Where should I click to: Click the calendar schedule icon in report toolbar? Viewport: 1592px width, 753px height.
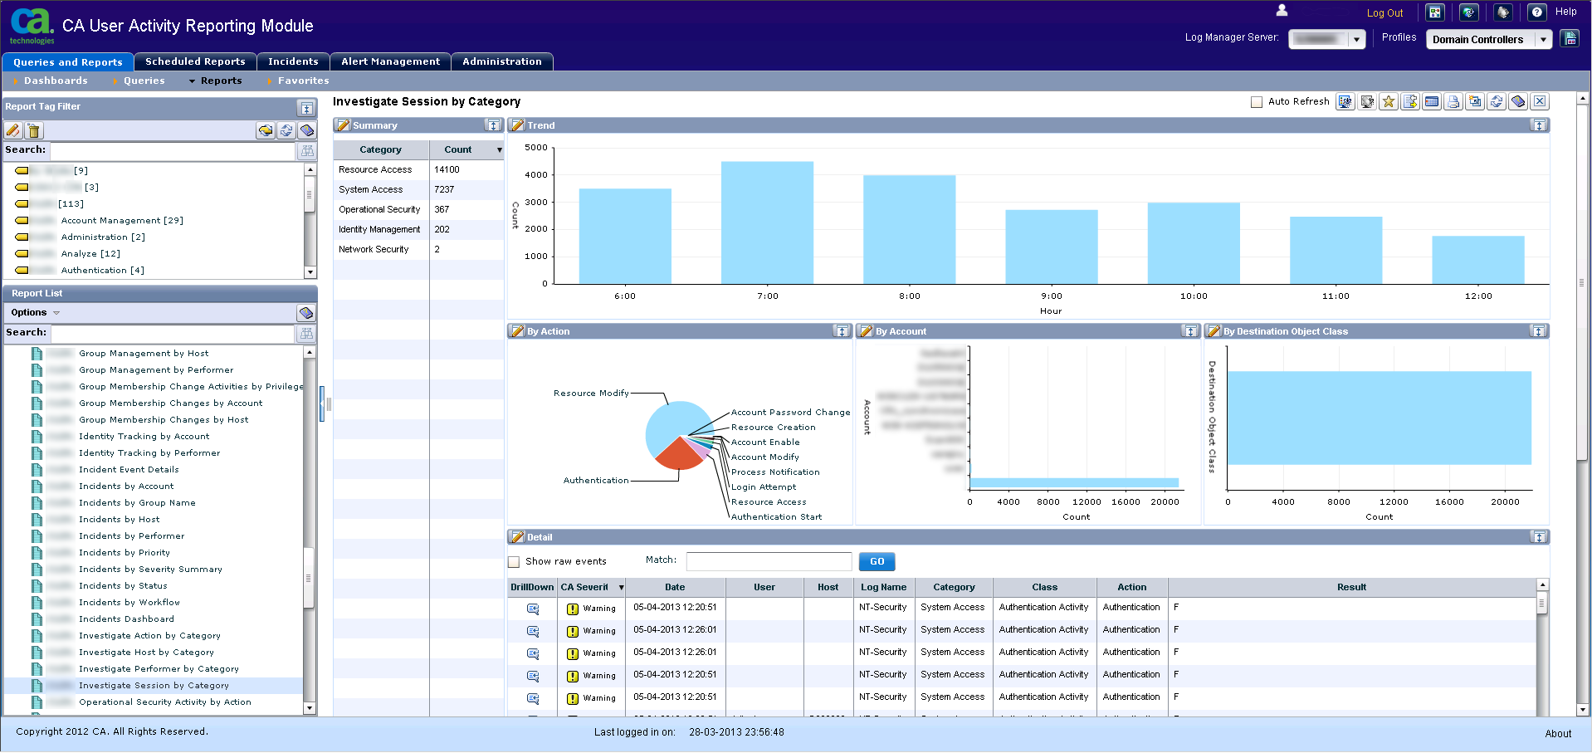pyautogui.click(x=1432, y=102)
